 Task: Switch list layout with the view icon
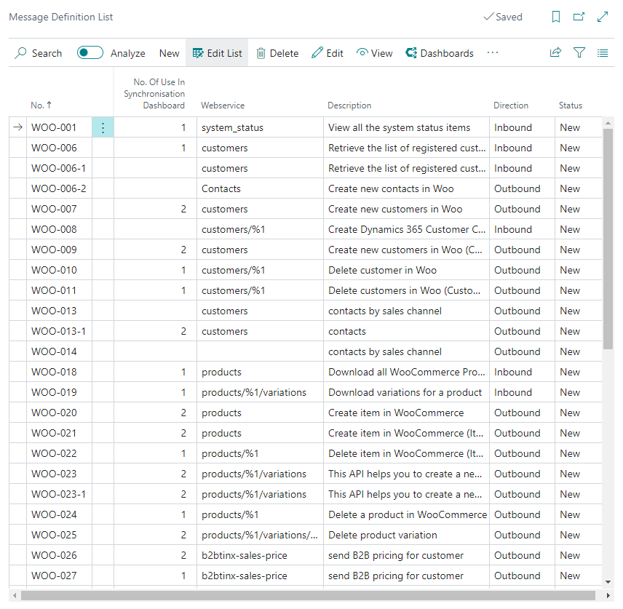[x=603, y=53]
